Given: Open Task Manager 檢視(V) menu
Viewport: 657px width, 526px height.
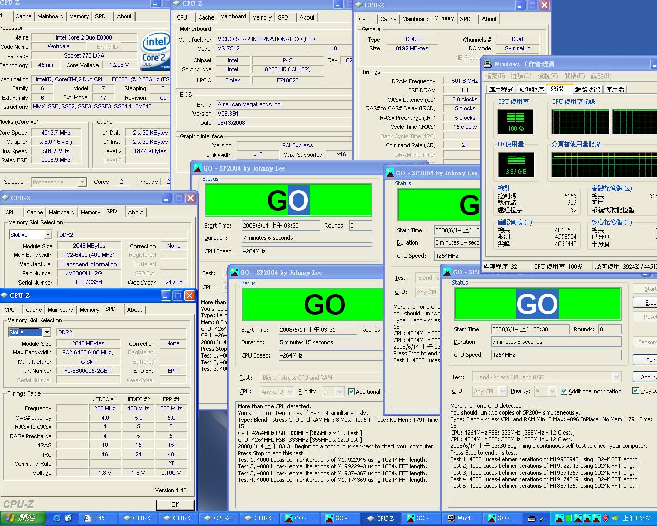Looking at the screenshot, I should 548,76.
